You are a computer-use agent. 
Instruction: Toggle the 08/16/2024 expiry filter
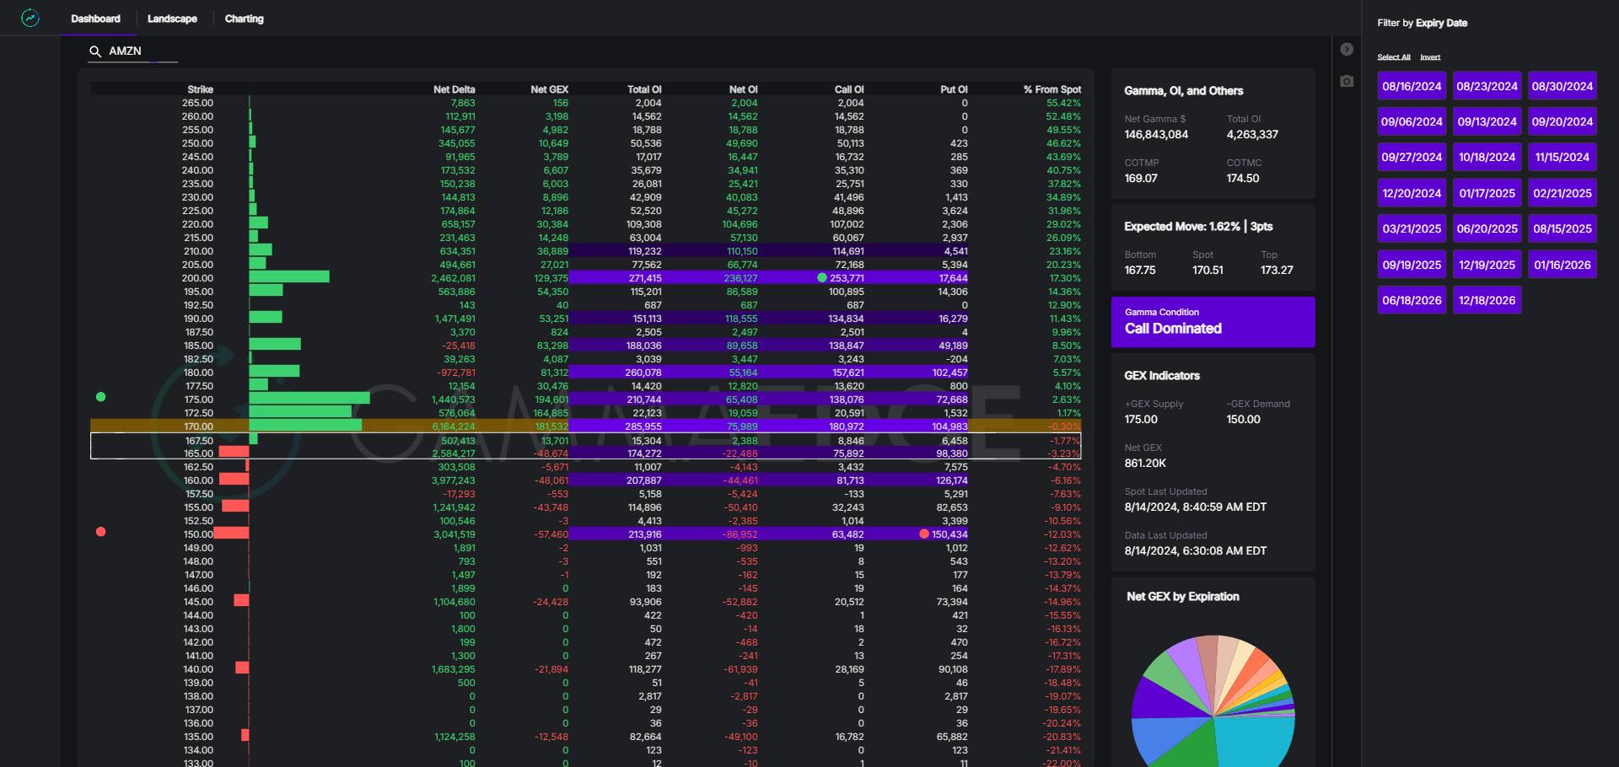pos(1412,86)
